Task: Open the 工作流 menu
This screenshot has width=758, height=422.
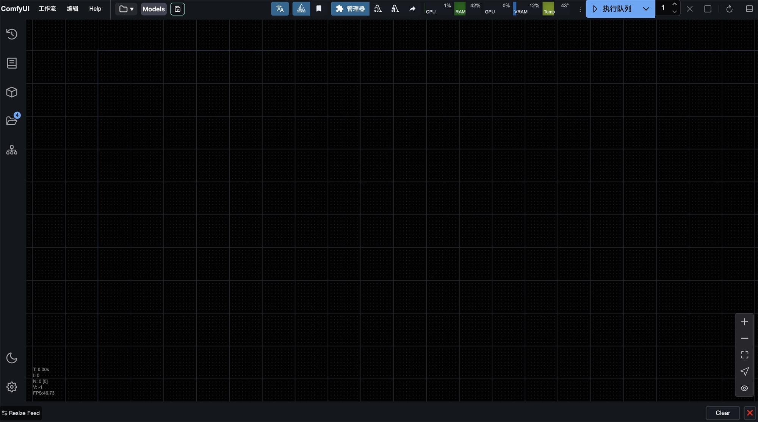Action: (x=47, y=9)
